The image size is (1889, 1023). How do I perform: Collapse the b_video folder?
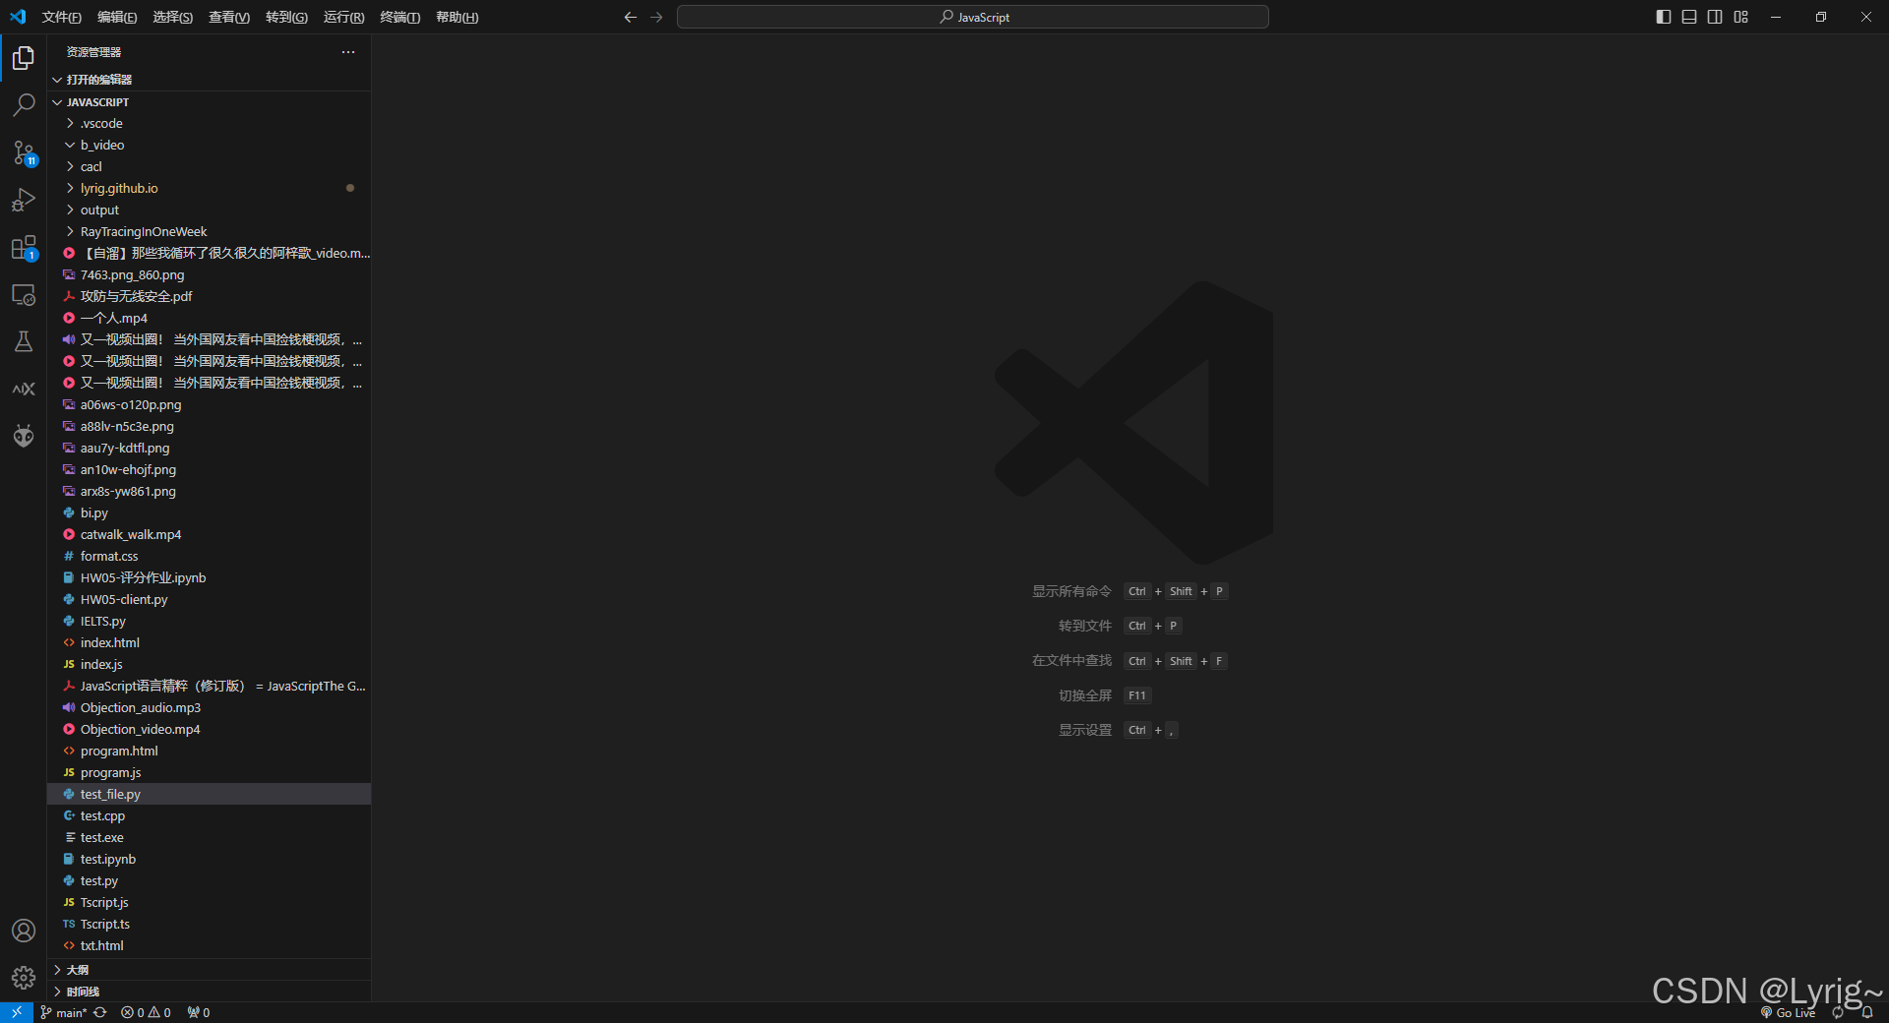pyautogui.click(x=209, y=145)
